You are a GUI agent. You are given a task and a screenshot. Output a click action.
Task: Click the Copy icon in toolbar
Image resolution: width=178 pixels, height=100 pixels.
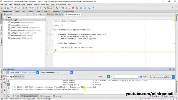coord(23,8)
